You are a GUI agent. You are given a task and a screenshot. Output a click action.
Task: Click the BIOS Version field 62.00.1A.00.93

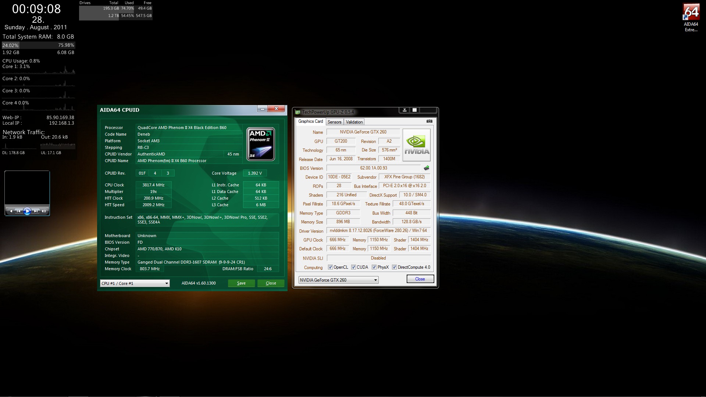click(x=374, y=168)
